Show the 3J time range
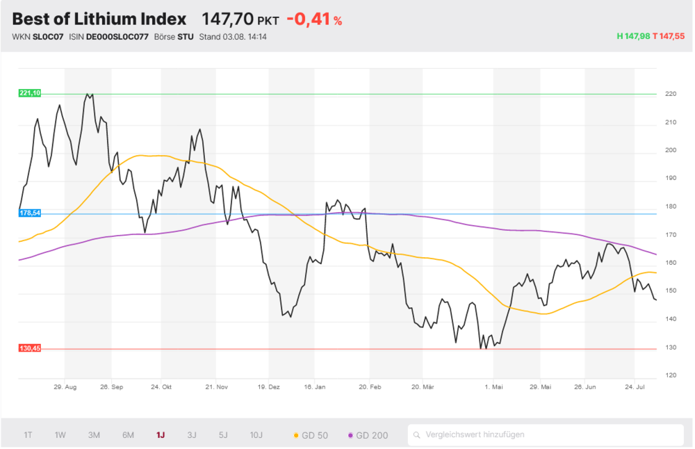The width and height of the screenshot is (695, 449). click(x=192, y=435)
